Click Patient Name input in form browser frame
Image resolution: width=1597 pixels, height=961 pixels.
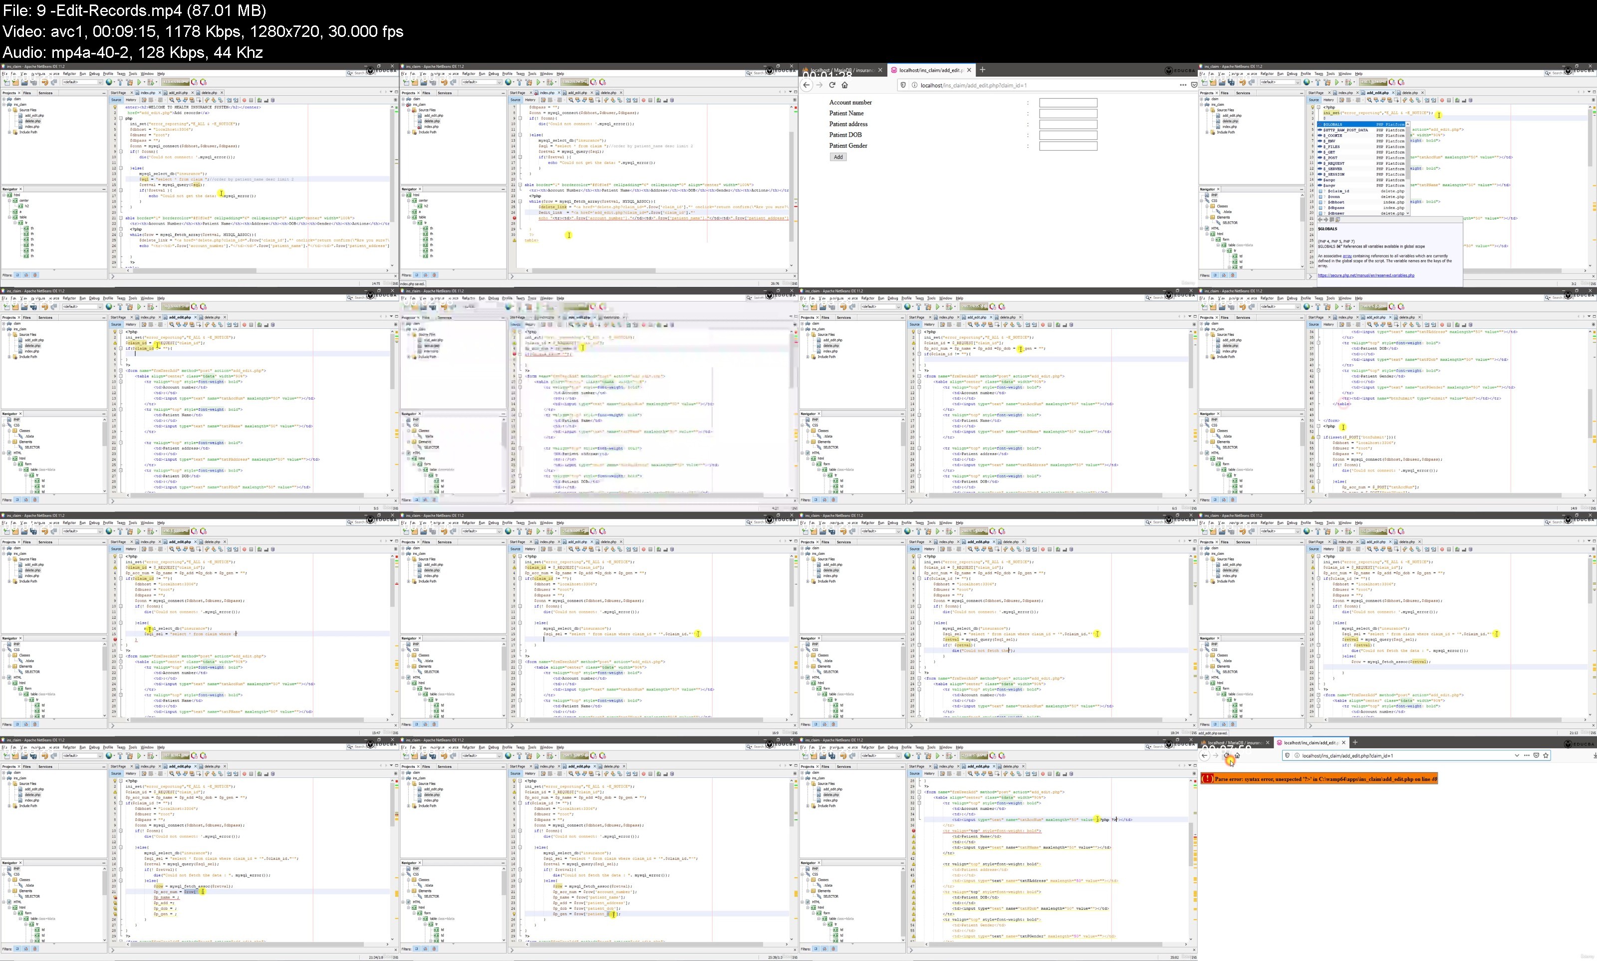pyautogui.click(x=1068, y=113)
